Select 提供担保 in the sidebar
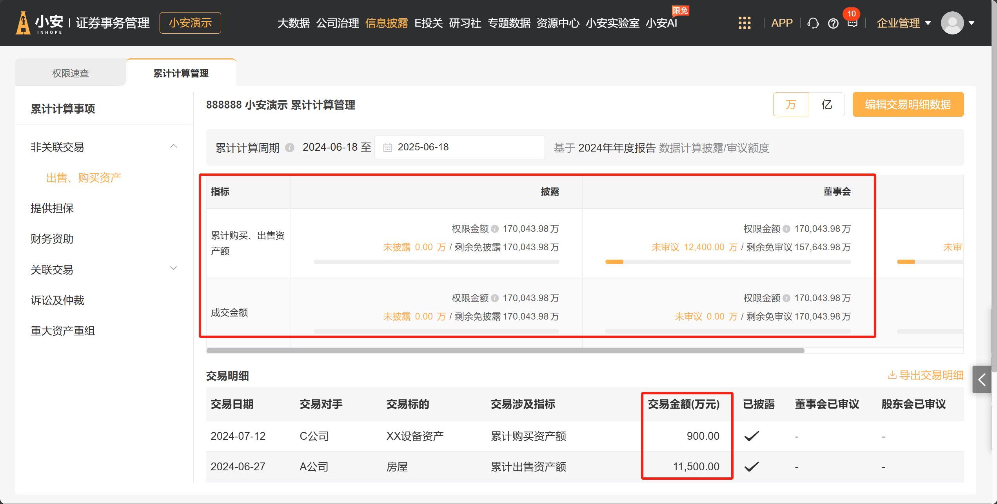This screenshot has height=504, width=997. 52,208
